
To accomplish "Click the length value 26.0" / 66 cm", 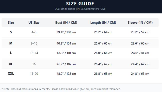I will [103, 53].
